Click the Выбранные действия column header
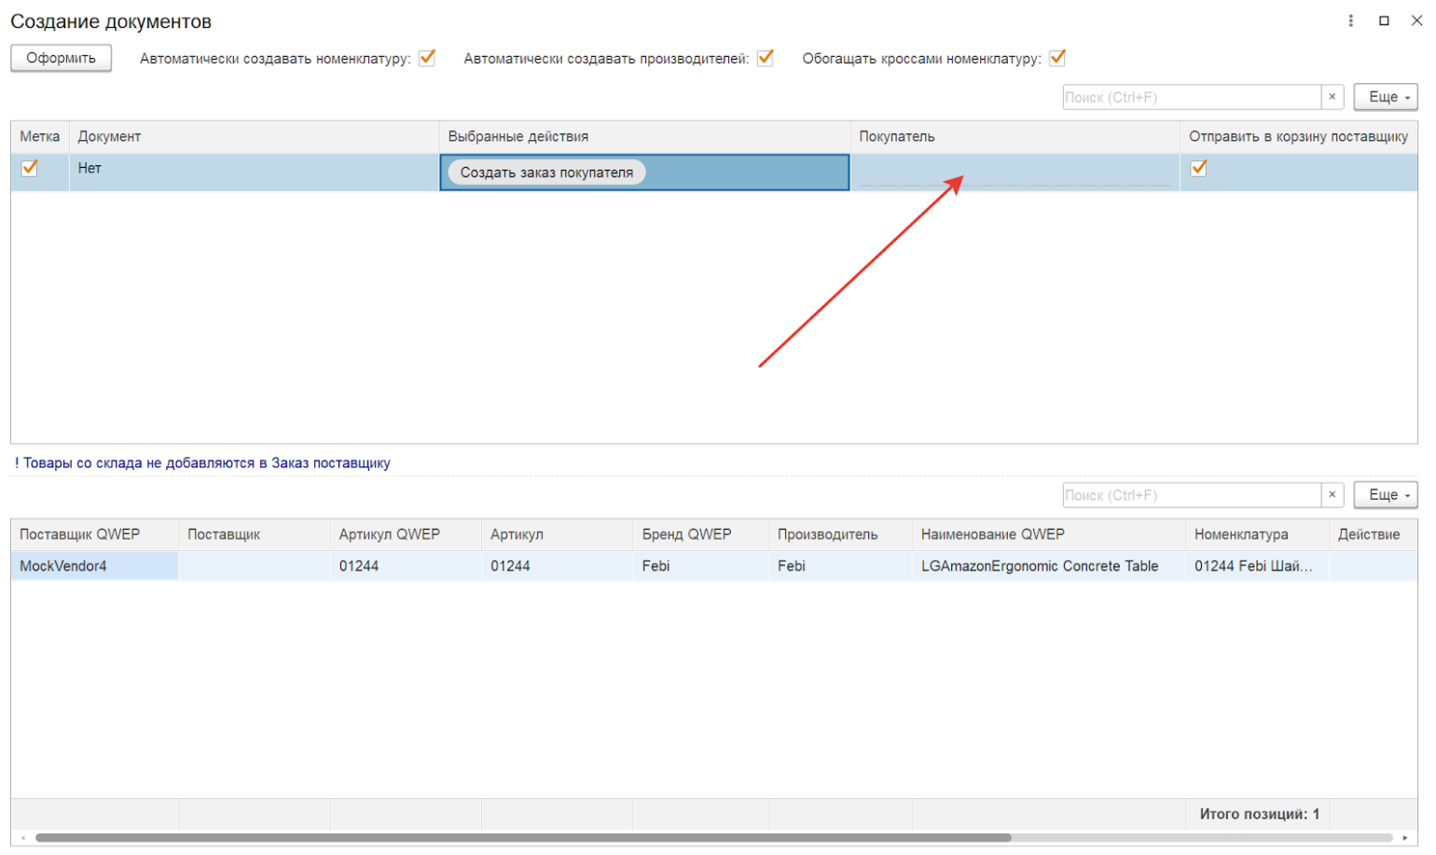1436x855 pixels. [x=518, y=136]
